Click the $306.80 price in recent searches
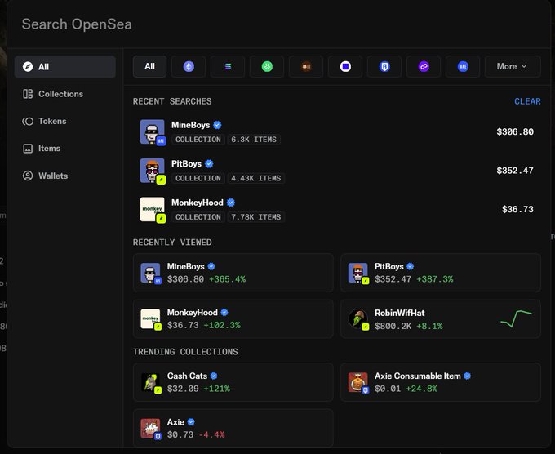 tap(515, 131)
